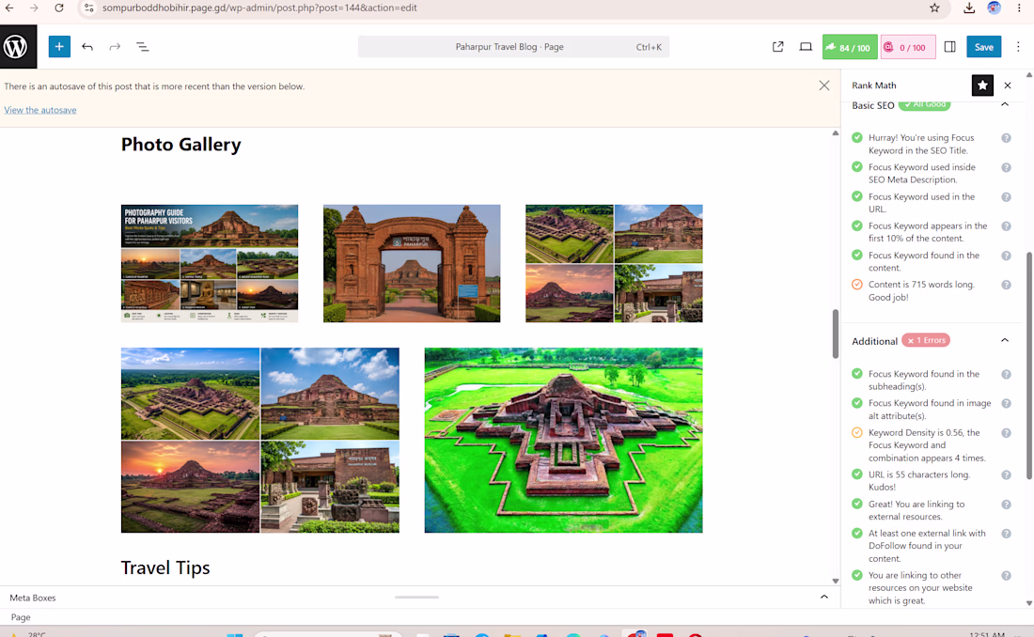
Task: Open the Paharpur Travel Blog command bar
Action: click(513, 47)
